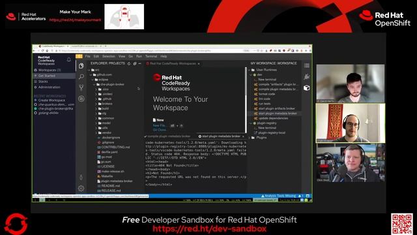417x235 pixels.
Task: Open the Edit menu
Action: click(x=96, y=56)
